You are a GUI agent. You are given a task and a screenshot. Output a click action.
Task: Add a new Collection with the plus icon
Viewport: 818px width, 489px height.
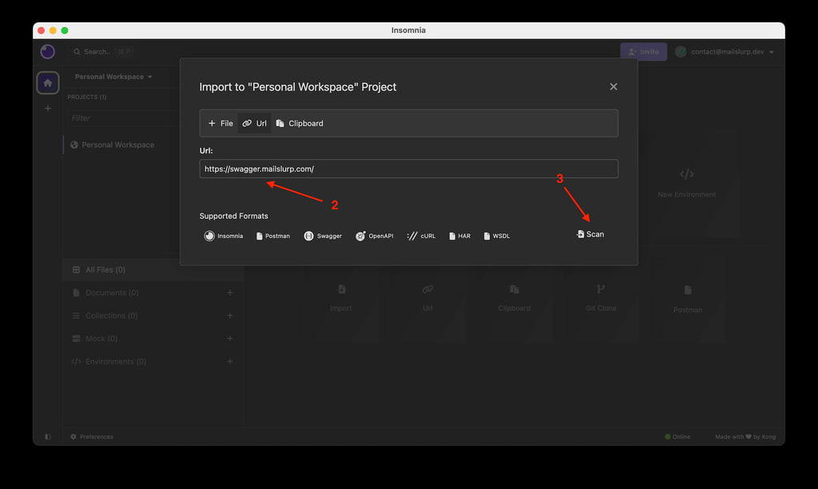click(x=229, y=316)
